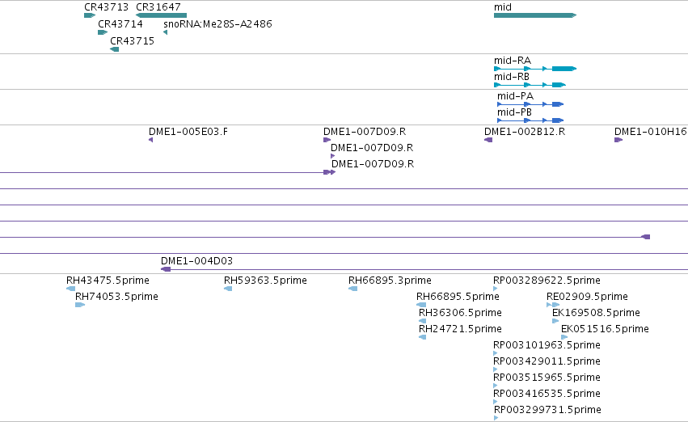Select the RH24721.5prime feature arrow

[x=423, y=337]
